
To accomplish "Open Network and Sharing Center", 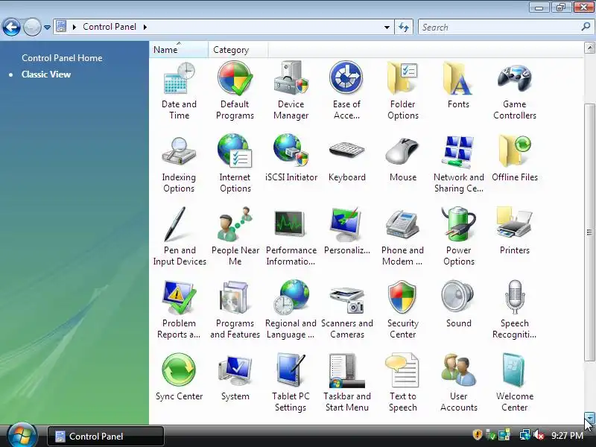I will (458, 164).
